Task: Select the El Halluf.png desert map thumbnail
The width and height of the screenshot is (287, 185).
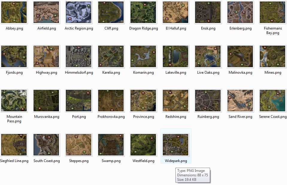Action: tap(176, 12)
